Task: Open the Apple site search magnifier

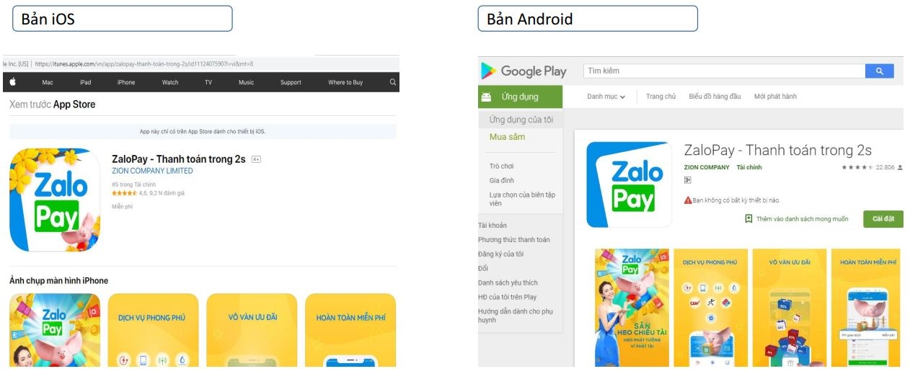Action: coord(393,82)
